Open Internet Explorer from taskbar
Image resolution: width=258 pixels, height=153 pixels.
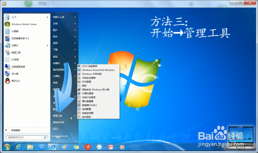click(18, 147)
